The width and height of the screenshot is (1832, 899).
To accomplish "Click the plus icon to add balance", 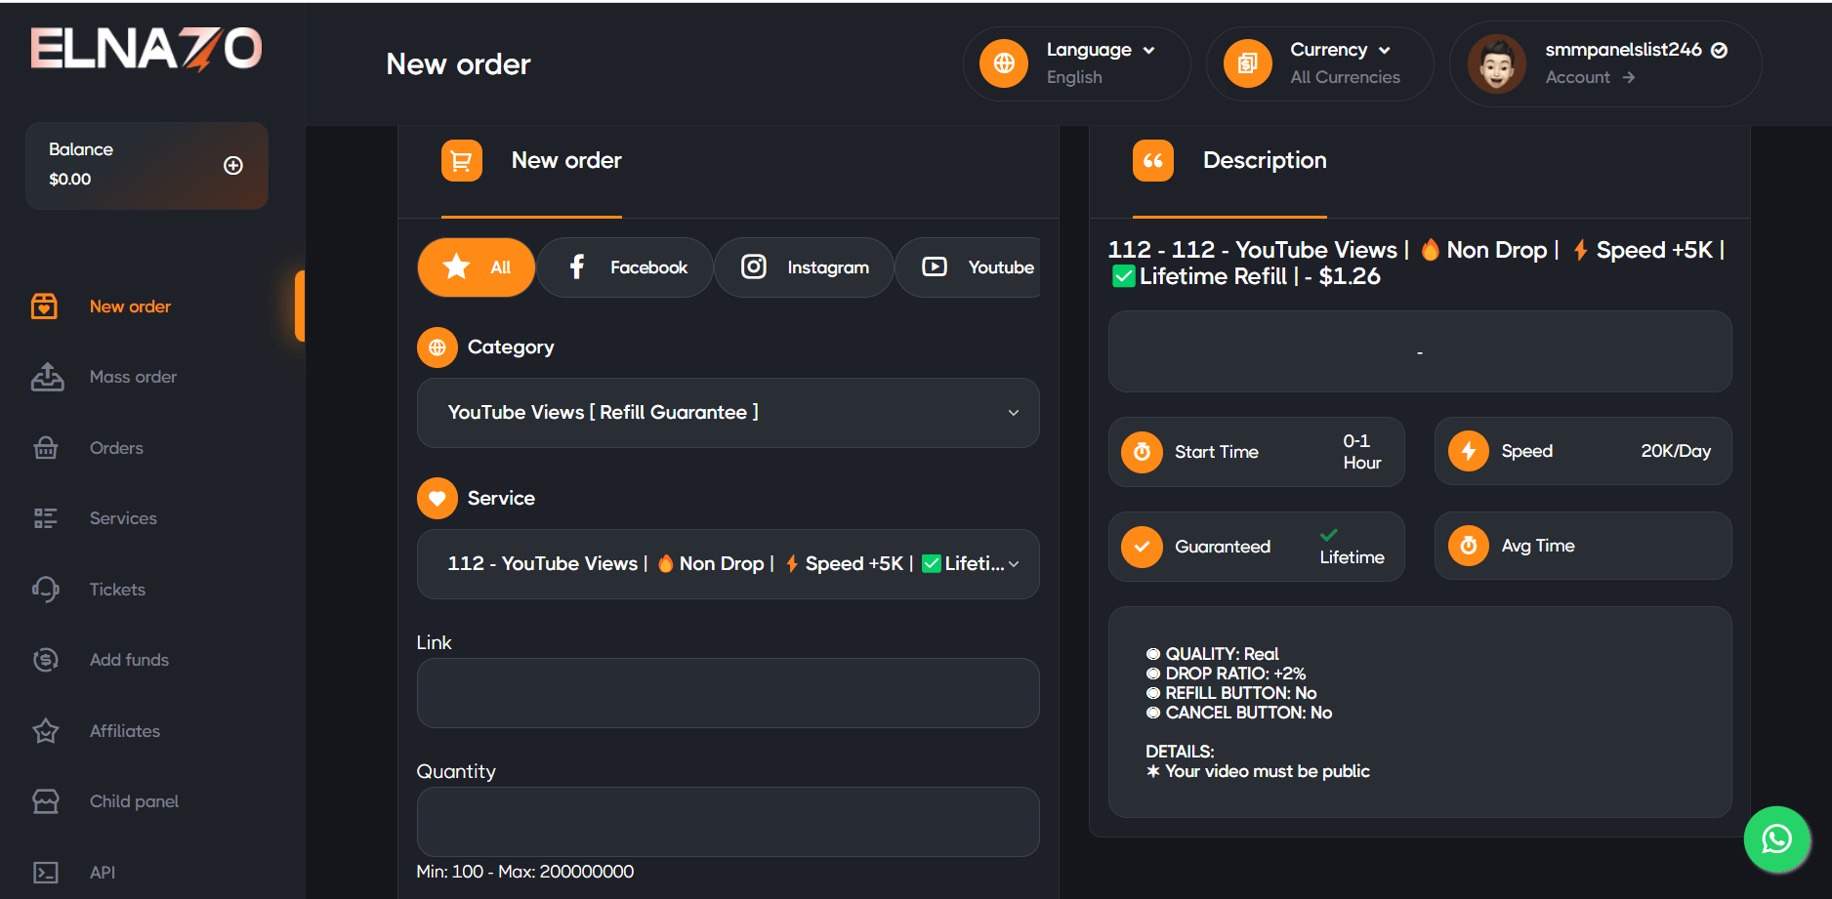I will [x=232, y=165].
